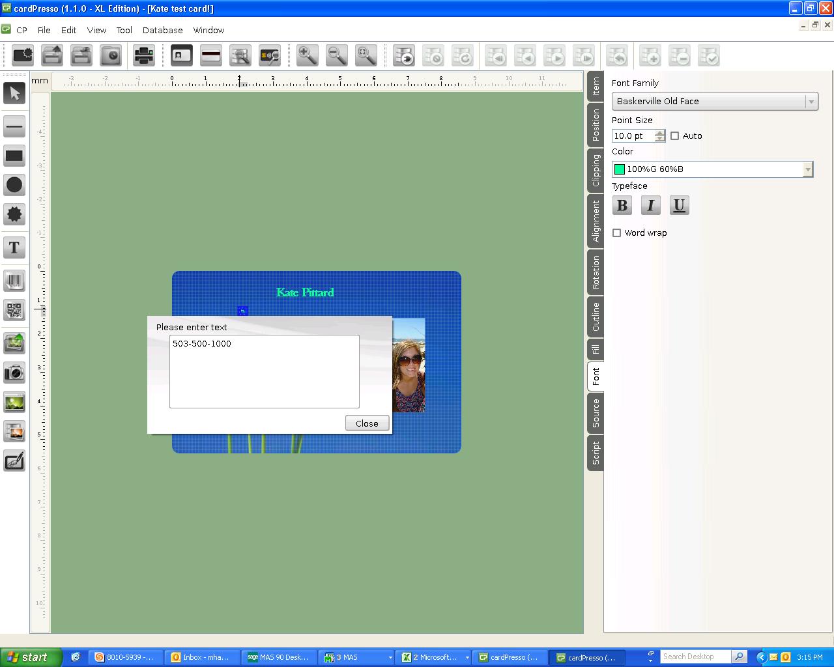Open the text Color dropdown
This screenshot has width=834, height=667.
click(808, 169)
